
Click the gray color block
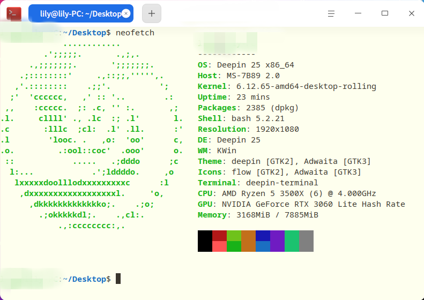(306, 241)
